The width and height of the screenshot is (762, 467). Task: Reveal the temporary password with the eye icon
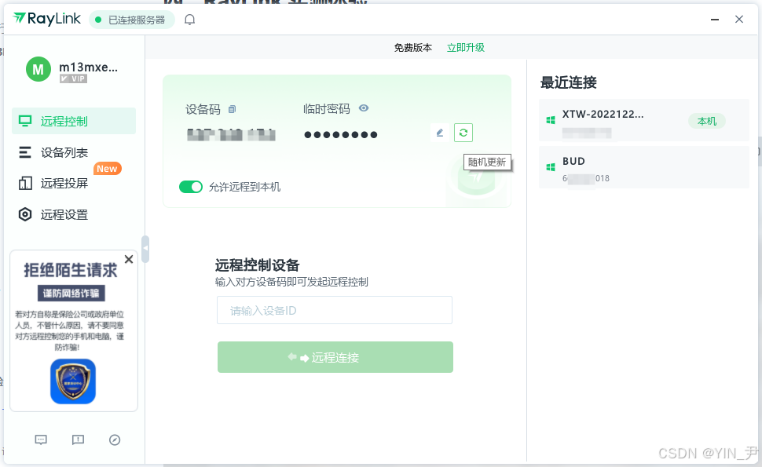pyautogui.click(x=363, y=108)
